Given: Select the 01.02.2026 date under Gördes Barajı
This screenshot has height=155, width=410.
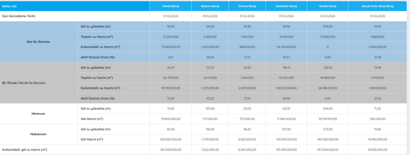Looking at the screenshot, I should pos(328,16).
